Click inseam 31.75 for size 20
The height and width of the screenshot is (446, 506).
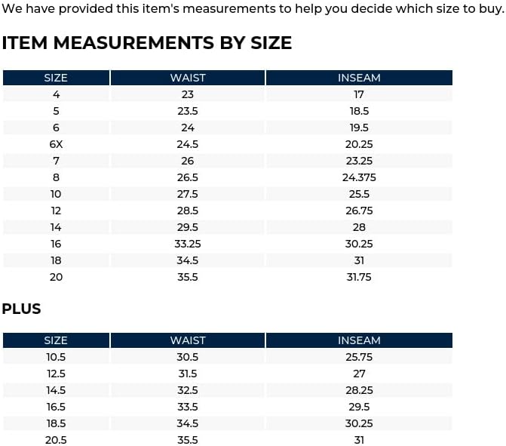[359, 277]
